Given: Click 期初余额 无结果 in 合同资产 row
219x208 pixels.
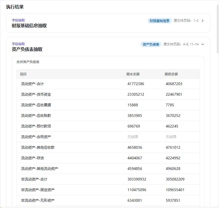Looking at the screenshot, I should tap(171, 137).
